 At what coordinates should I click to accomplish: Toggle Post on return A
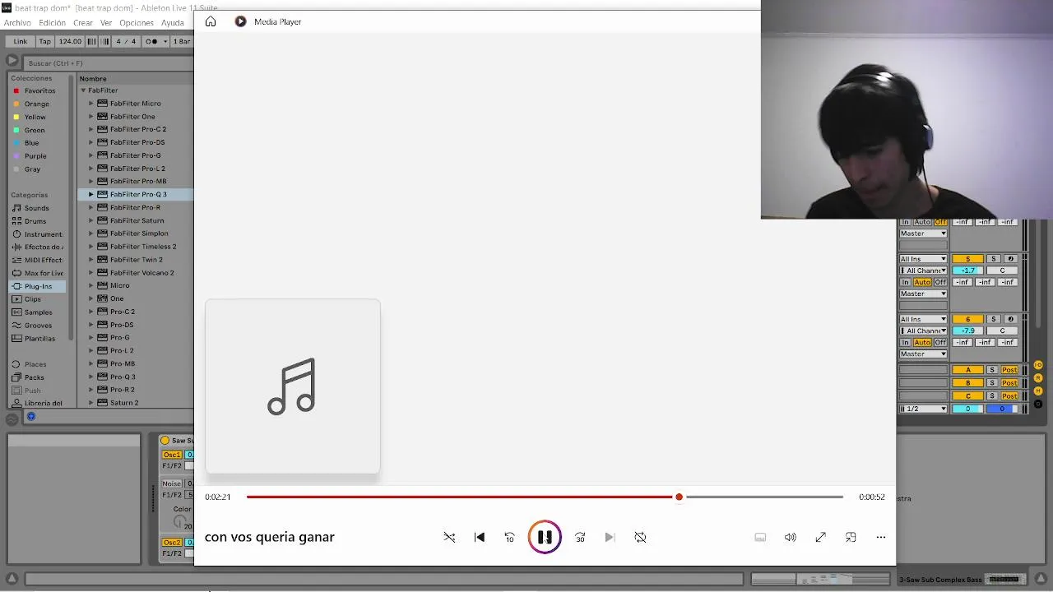tap(1009, 370)
